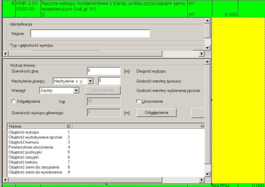Open the Nachylenie skarpy dropdown
Image resolution: width=265 pixels, height=187 pixels.
click(91, 81)
